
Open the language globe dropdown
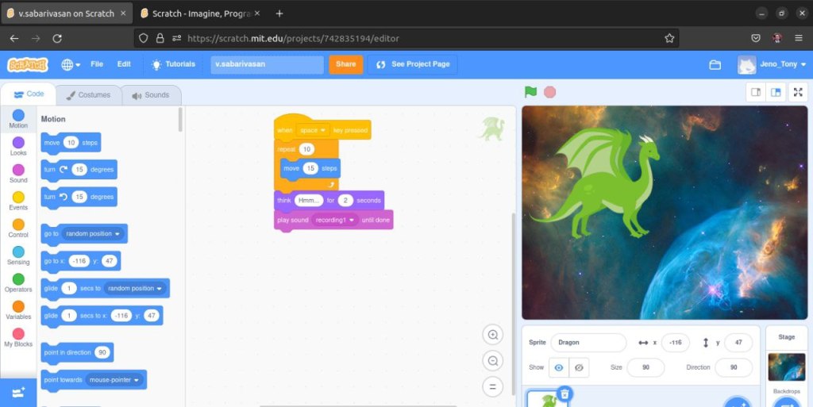pyautogui.click(x=69, y=64)
